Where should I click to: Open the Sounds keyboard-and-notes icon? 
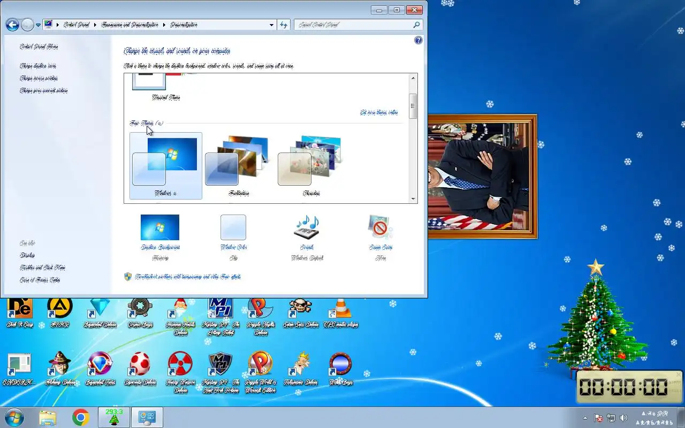(307, 227)
